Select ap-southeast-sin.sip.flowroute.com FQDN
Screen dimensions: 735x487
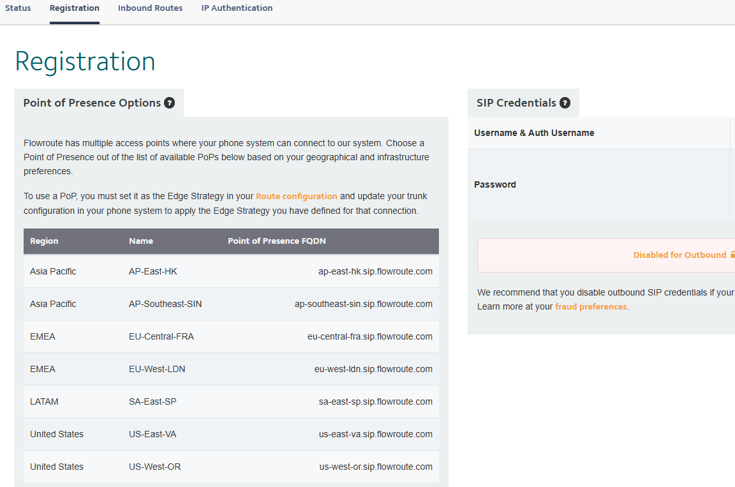click(363, 304)
